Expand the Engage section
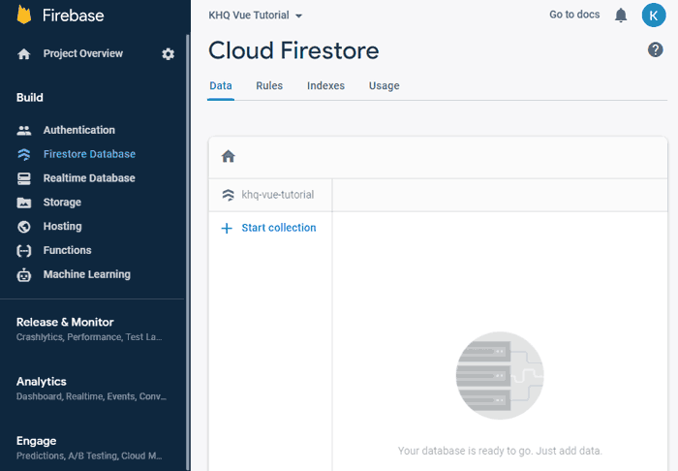Image resolution: width=678 pixels, height=471 pixels. 89,448
